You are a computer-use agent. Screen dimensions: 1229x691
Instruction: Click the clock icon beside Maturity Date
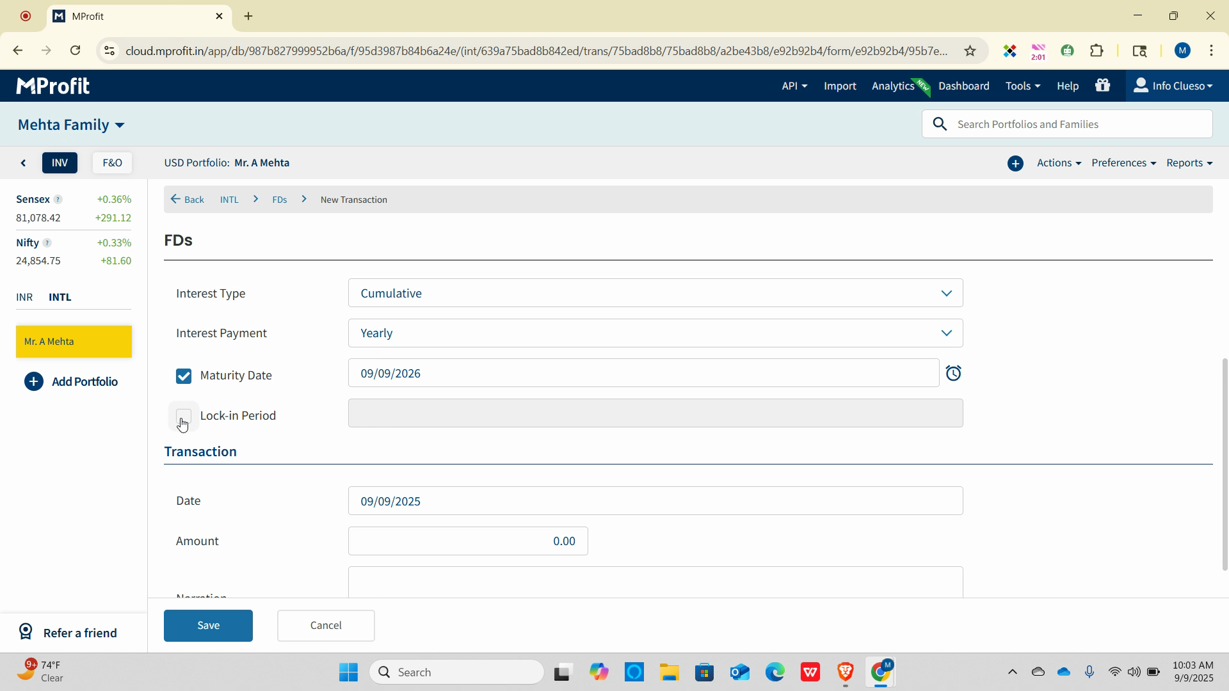pos(953,374)
